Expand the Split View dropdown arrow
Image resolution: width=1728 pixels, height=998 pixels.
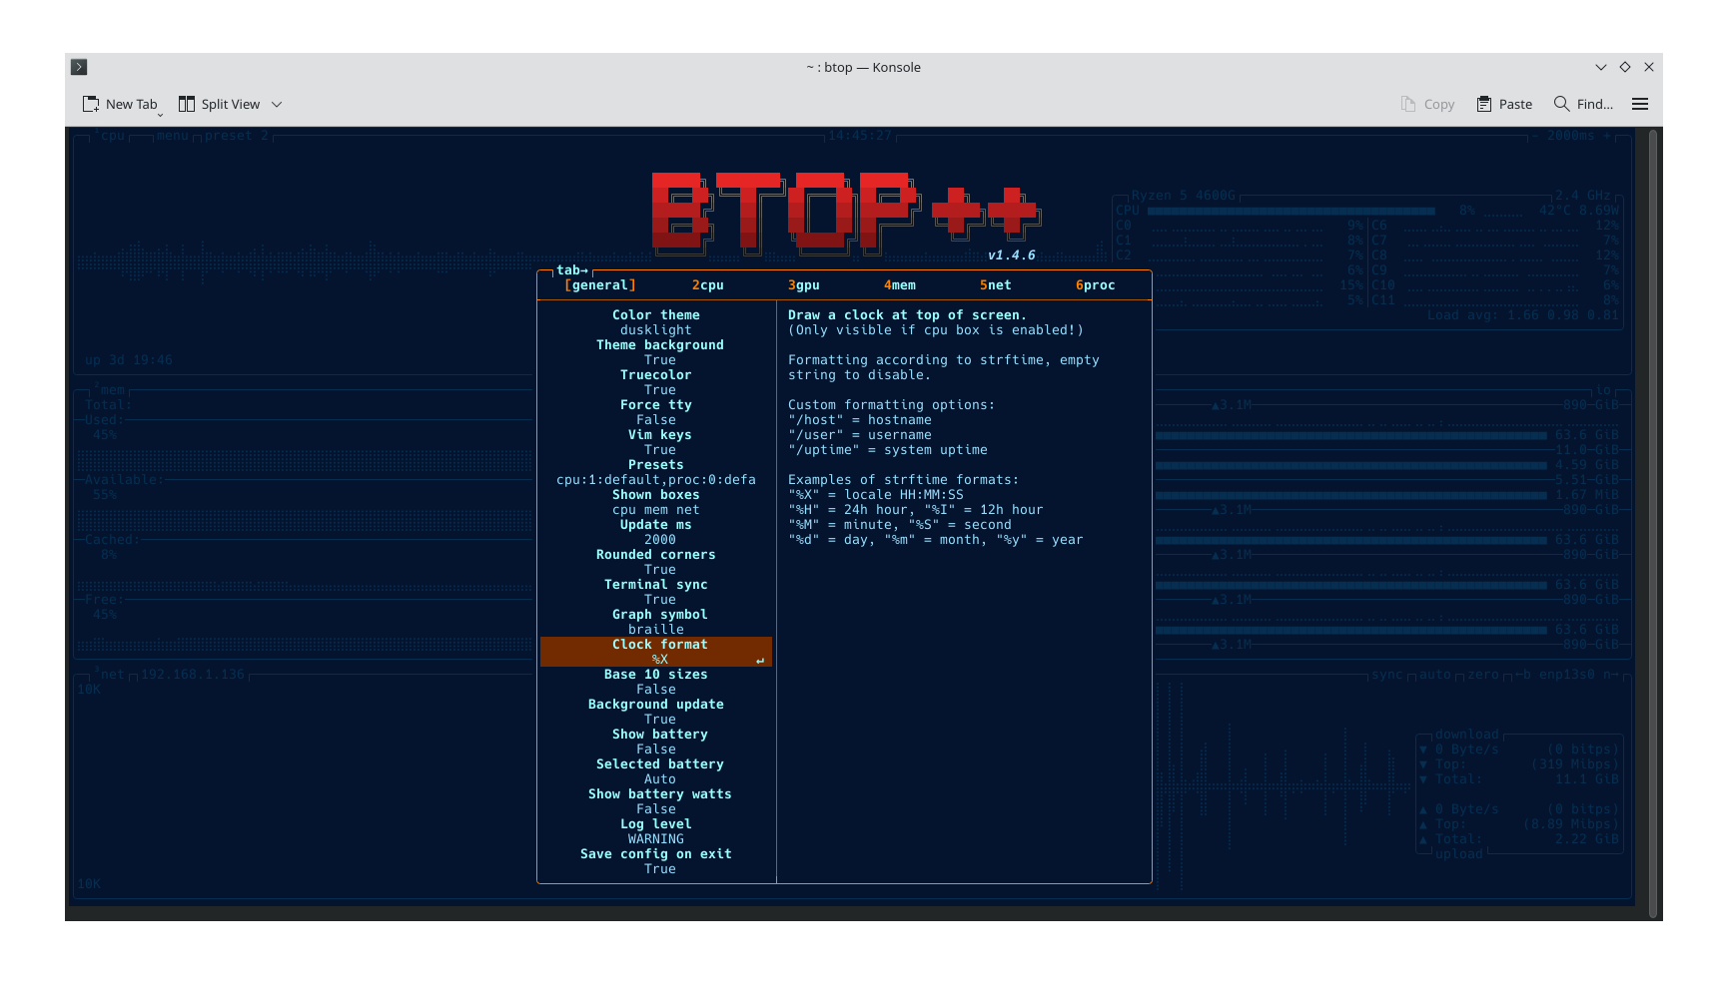click(277, 104)
